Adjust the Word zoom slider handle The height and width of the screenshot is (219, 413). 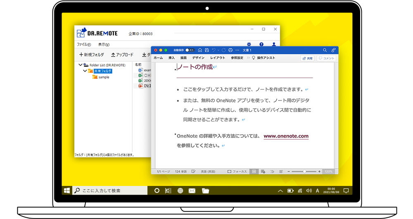click(x=304, y=171)
